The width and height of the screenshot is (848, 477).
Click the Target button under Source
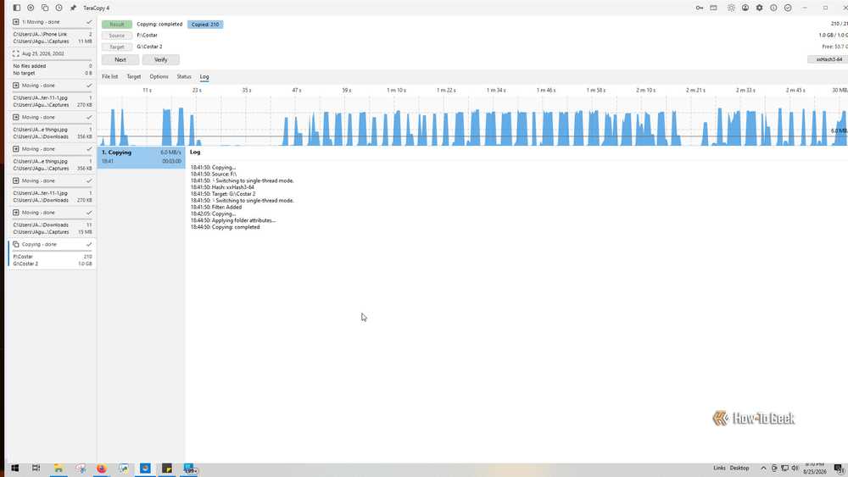click(117, 47)
